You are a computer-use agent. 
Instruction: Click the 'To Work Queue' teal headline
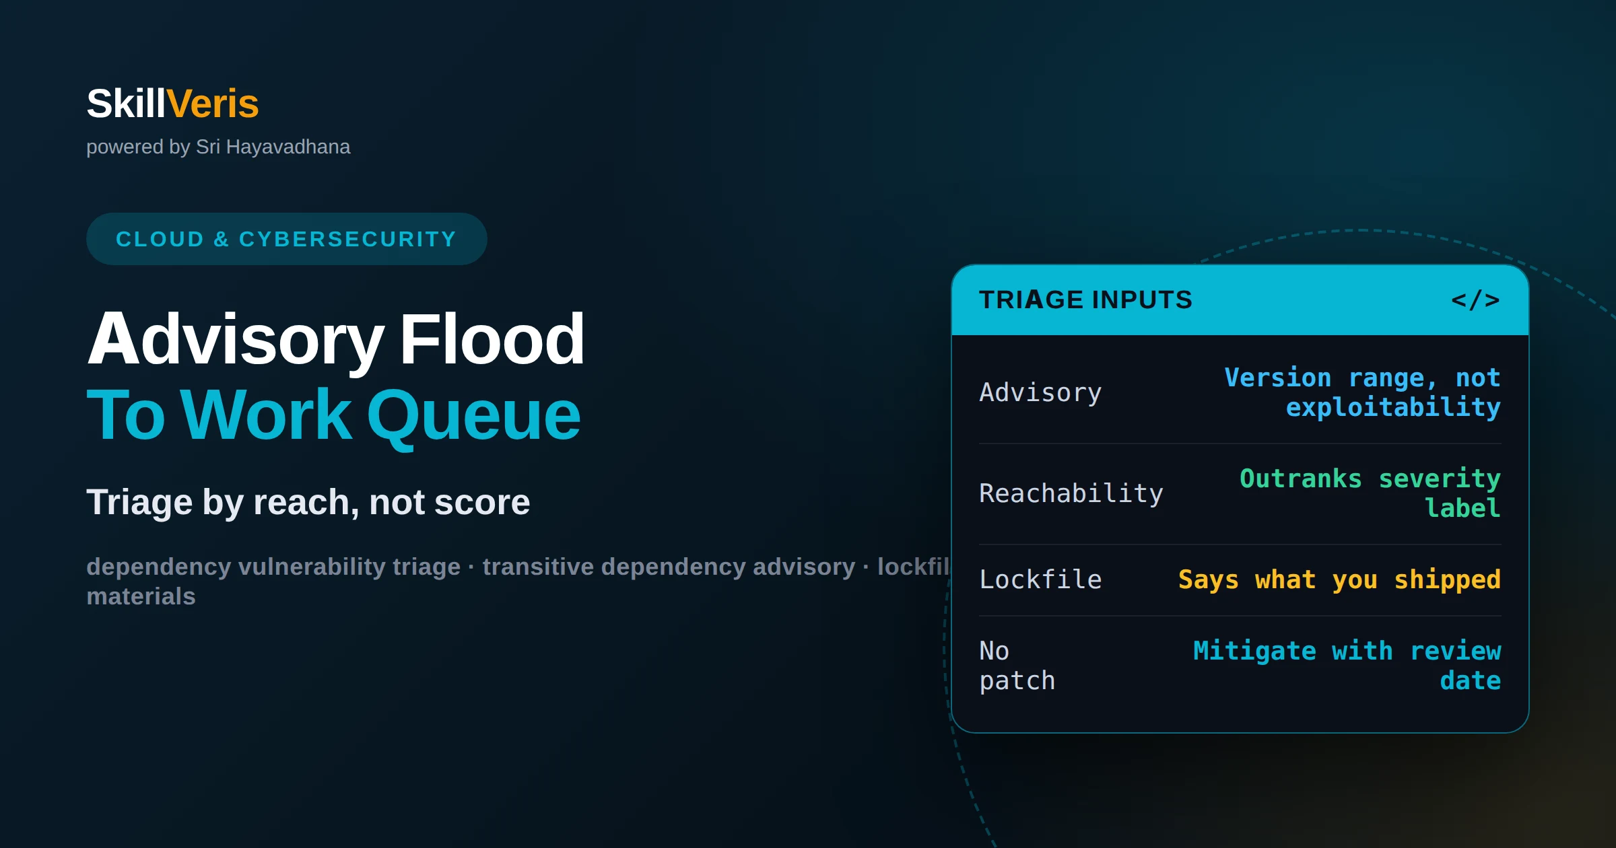coord(333,415)
